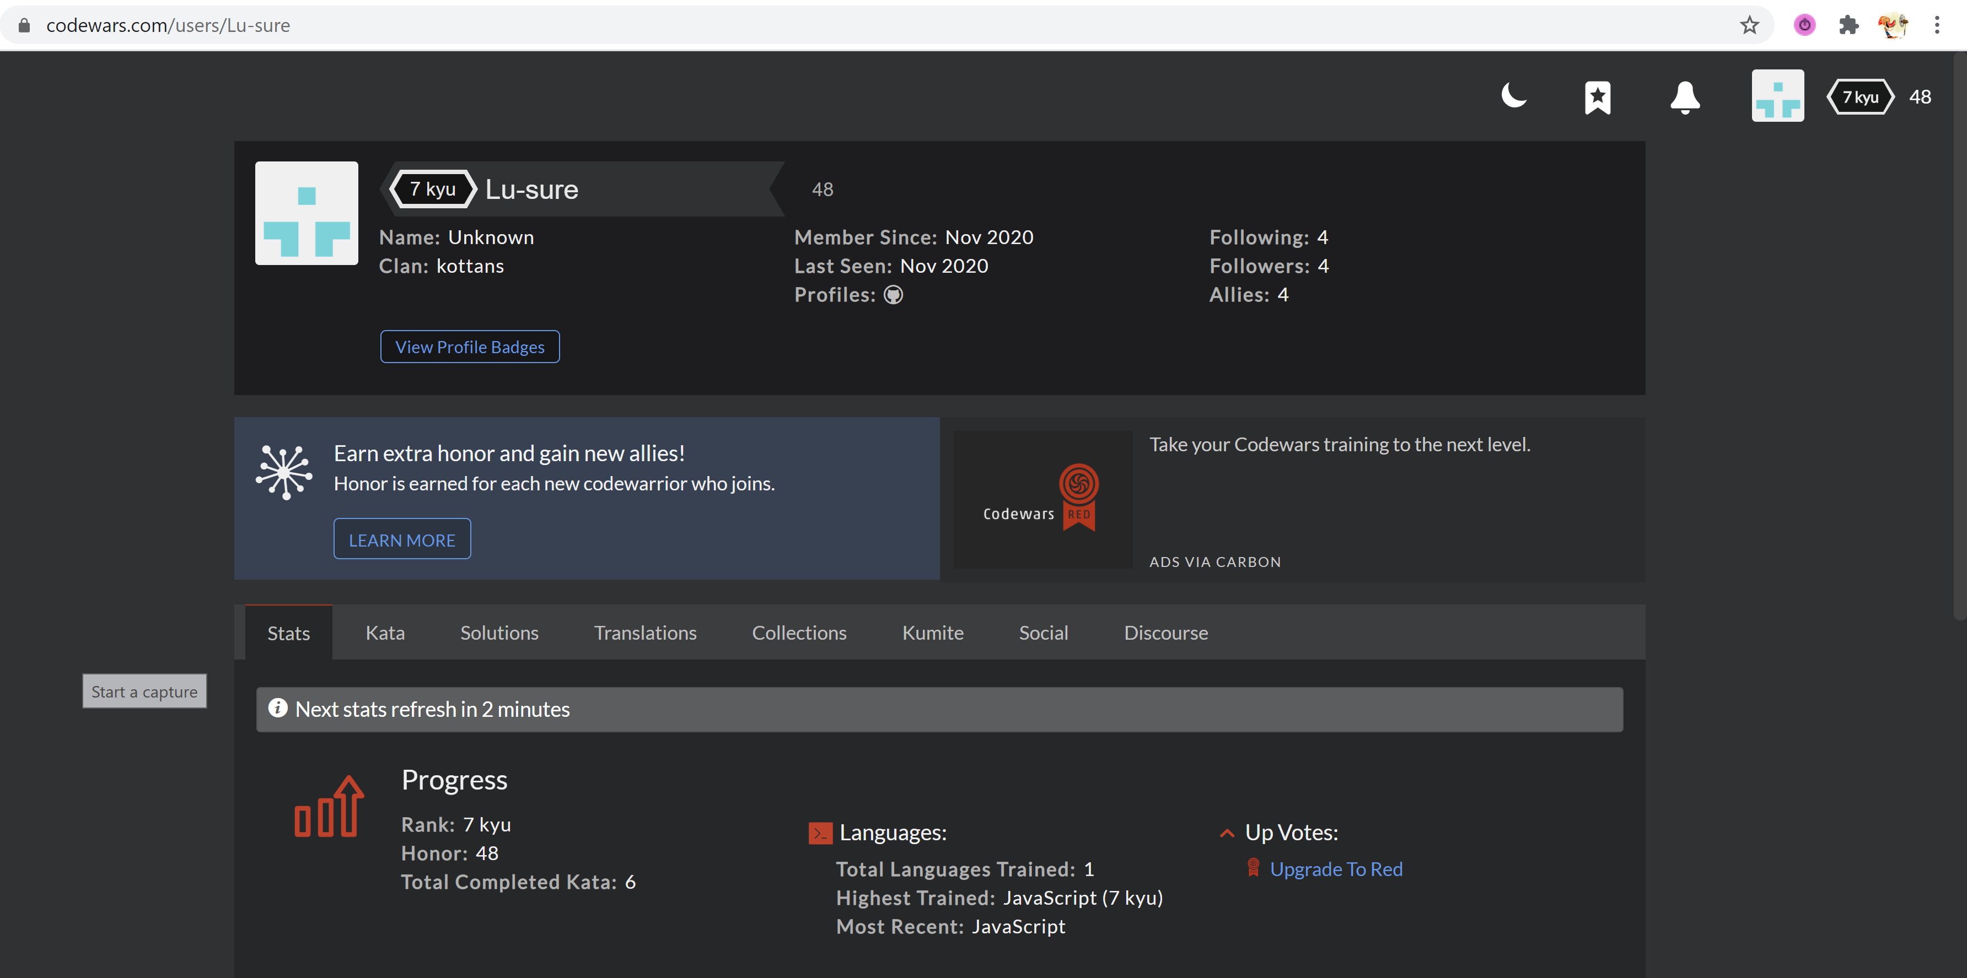Click the Codewars profile avatar icon
The image size is (1967, 978).
pos(1777,94)
